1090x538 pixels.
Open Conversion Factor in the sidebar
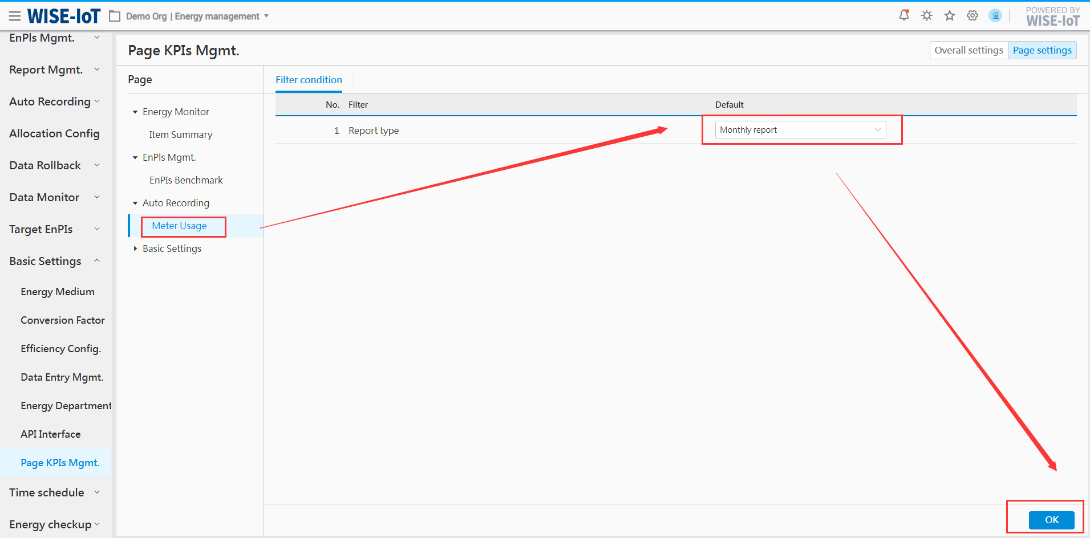click(63, 320)
